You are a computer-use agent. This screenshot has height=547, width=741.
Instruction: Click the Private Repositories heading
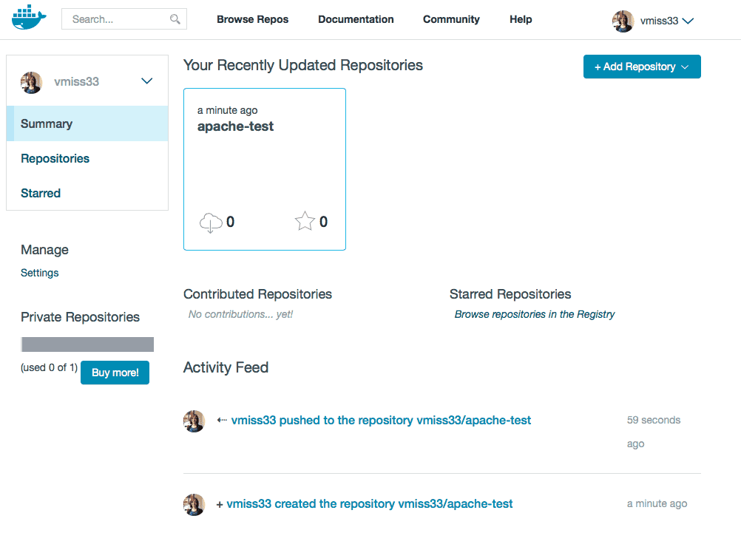(81, 317)
